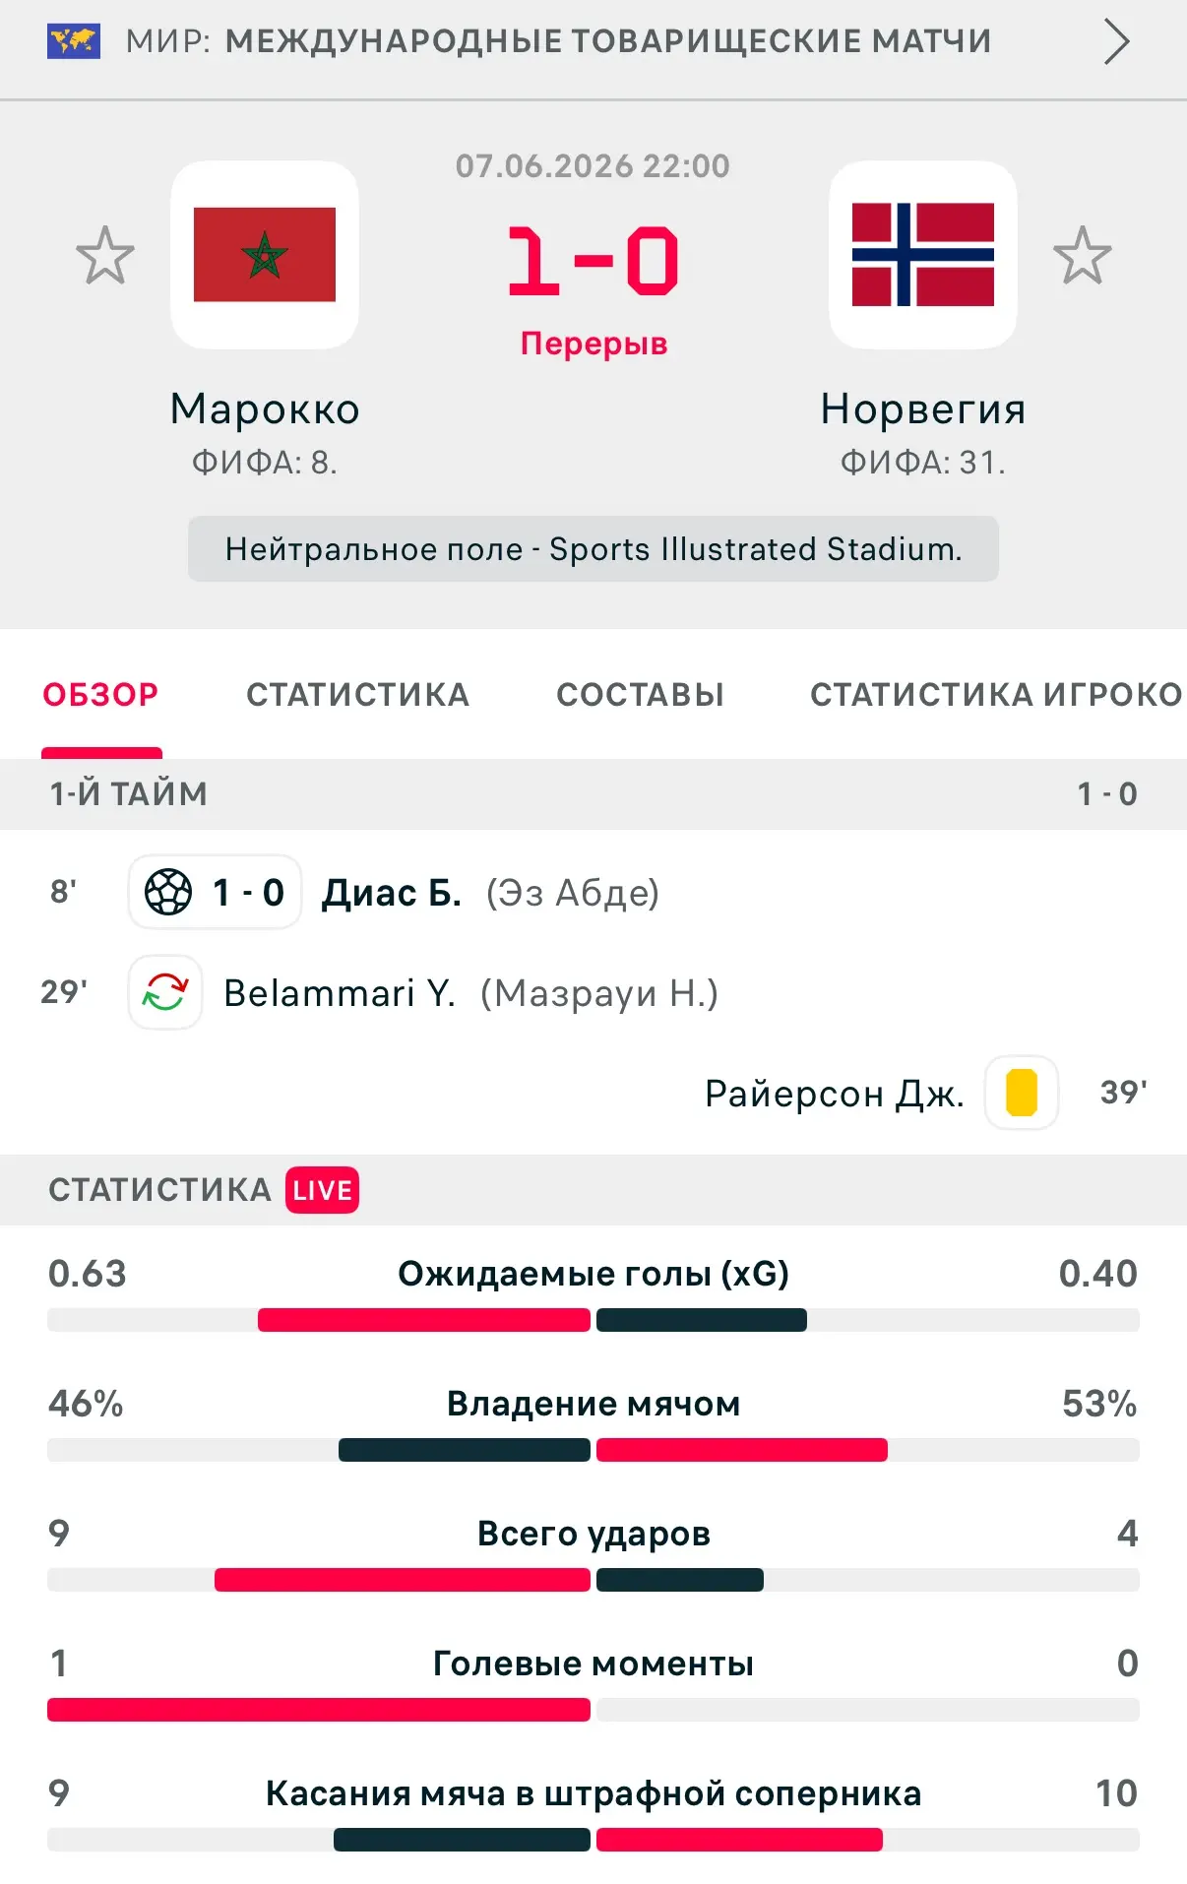Toggle favorite star for Норвегия
This screenshot has width=1187, height=1884.
pyautogui.click(x=1082, y=255)
